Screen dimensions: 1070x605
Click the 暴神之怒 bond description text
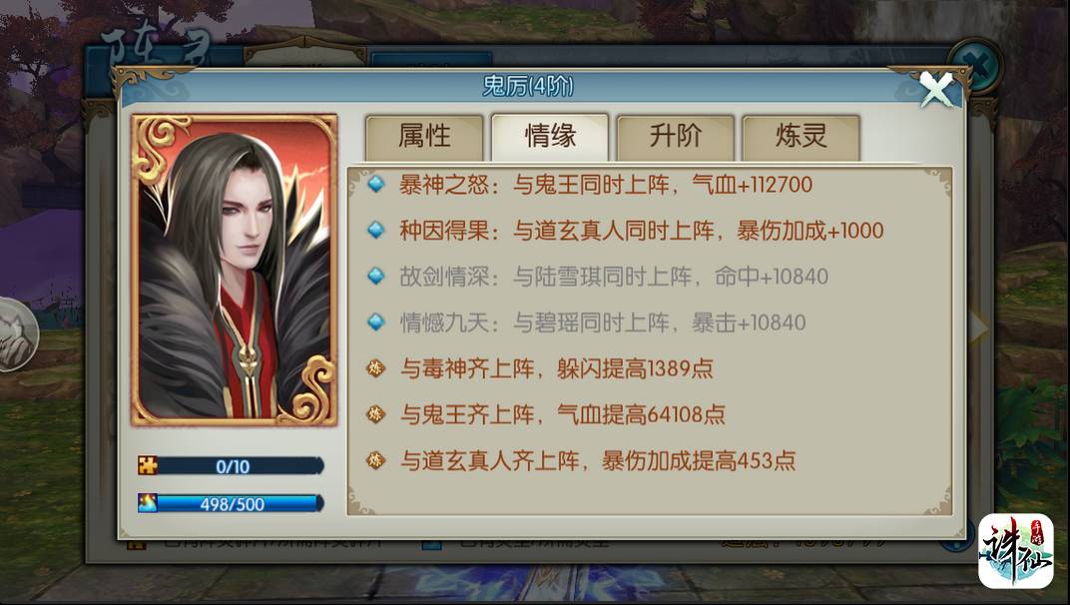coord(606,185)
